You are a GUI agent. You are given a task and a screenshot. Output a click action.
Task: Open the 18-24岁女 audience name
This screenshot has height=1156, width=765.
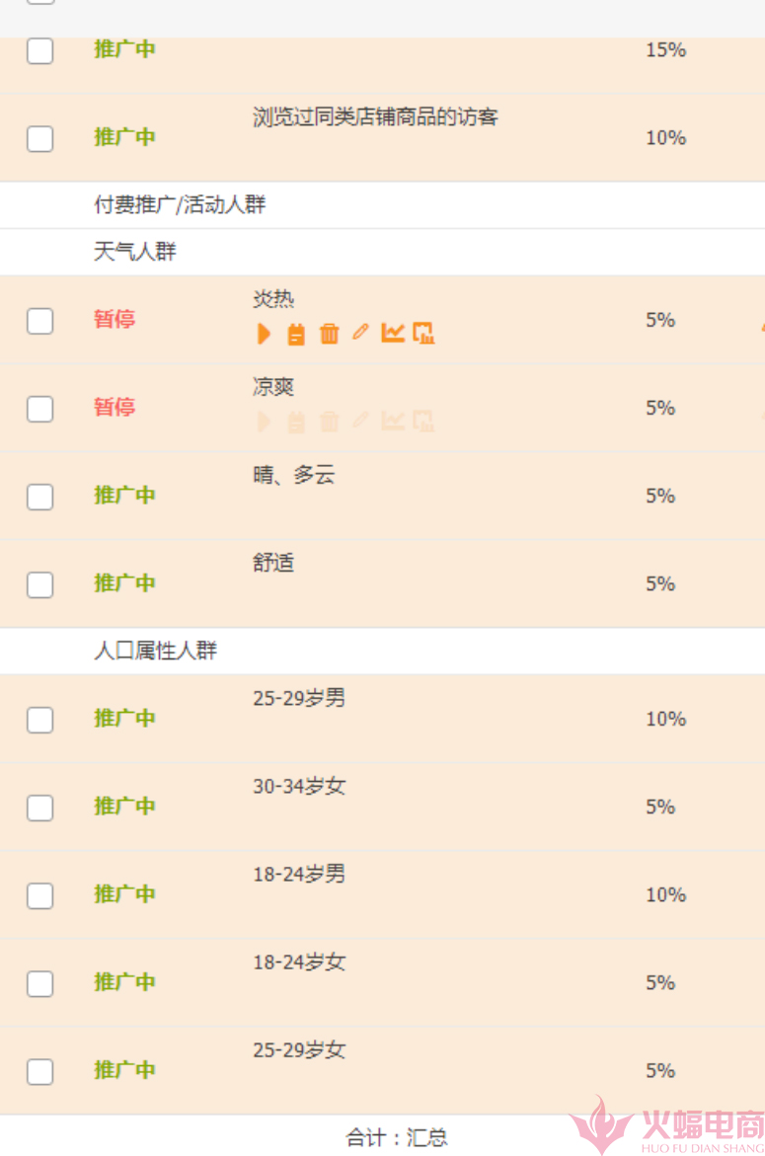tap(299, 963)
